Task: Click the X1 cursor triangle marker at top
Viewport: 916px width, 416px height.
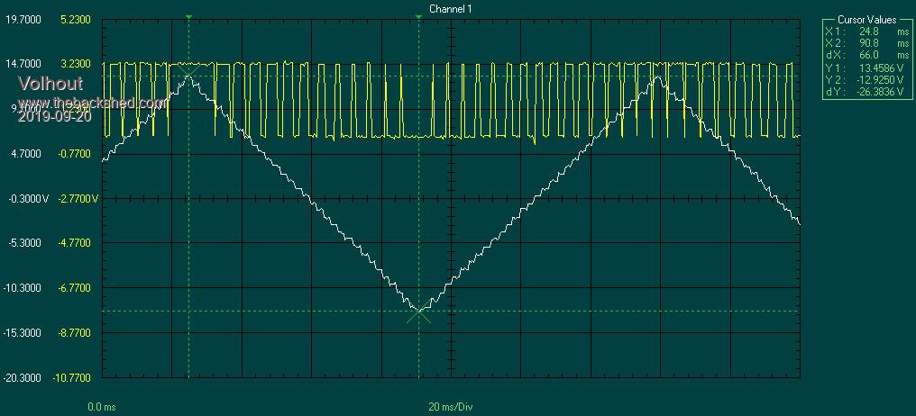Action: tap(188, 16)
